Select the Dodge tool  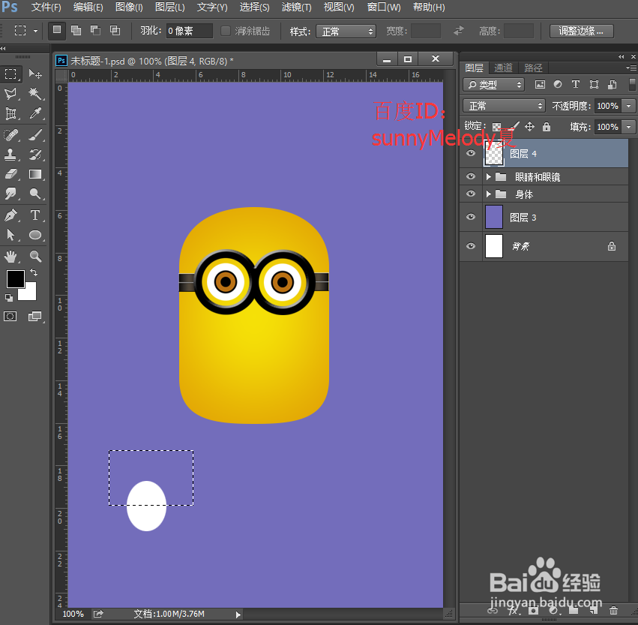coord(35,194)
